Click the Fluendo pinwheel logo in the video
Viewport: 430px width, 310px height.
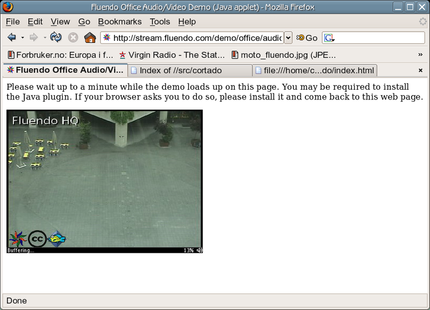tap(18, 239)
